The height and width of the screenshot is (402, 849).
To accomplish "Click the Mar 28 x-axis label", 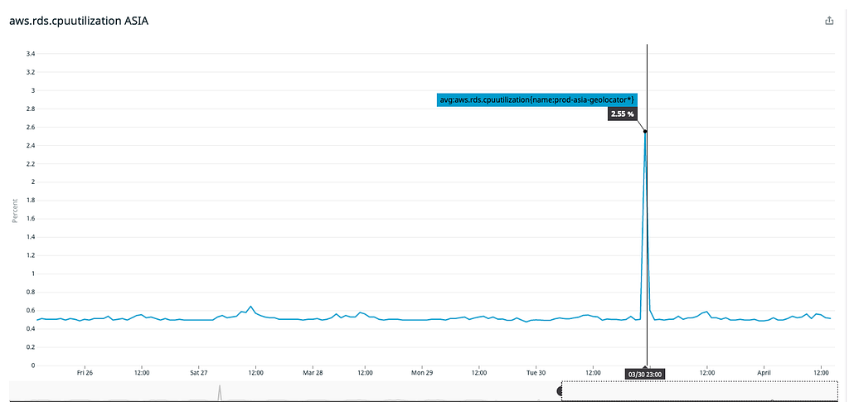I will click(x=313, y=373).
